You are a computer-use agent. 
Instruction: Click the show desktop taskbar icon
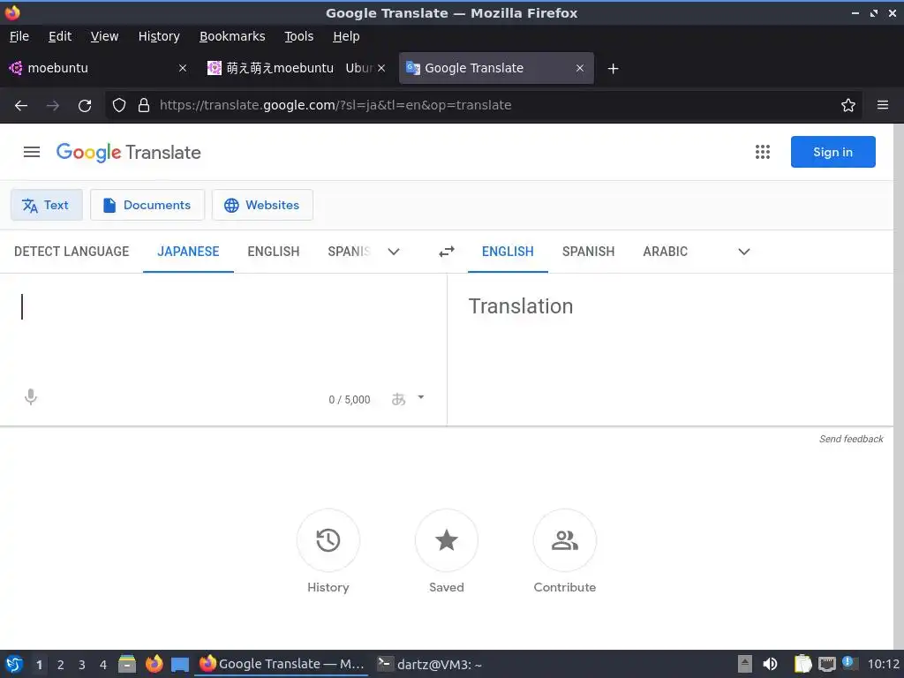pos(180,664)
